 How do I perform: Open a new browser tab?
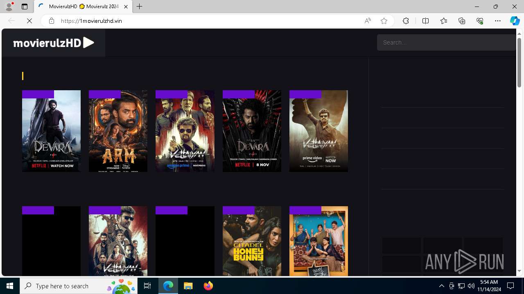click(x=140, y=7)
